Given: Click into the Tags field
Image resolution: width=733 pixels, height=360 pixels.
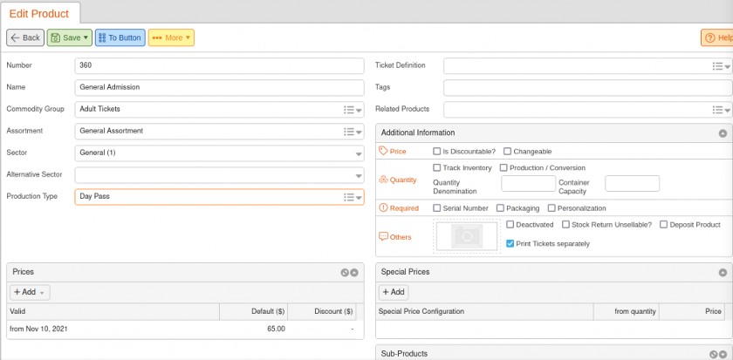Looking at the screenshot, I should [587, 88].
